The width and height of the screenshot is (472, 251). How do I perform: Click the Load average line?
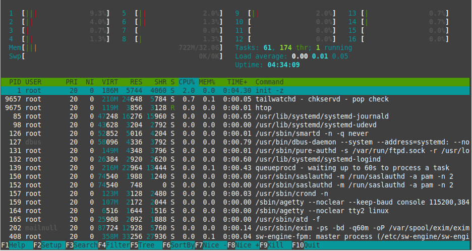(291, 56)
